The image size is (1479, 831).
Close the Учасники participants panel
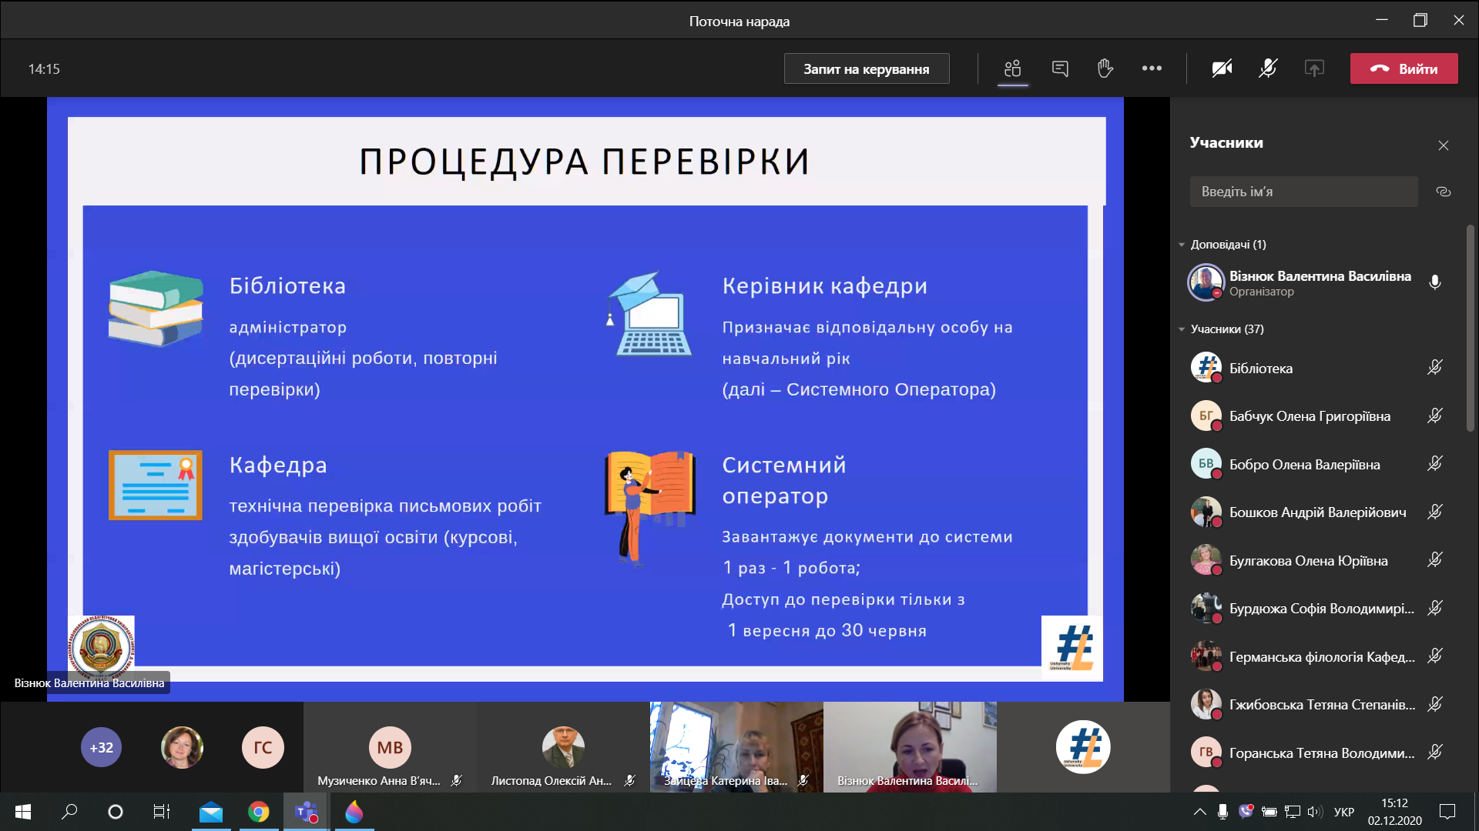[x=1444, y=145]
